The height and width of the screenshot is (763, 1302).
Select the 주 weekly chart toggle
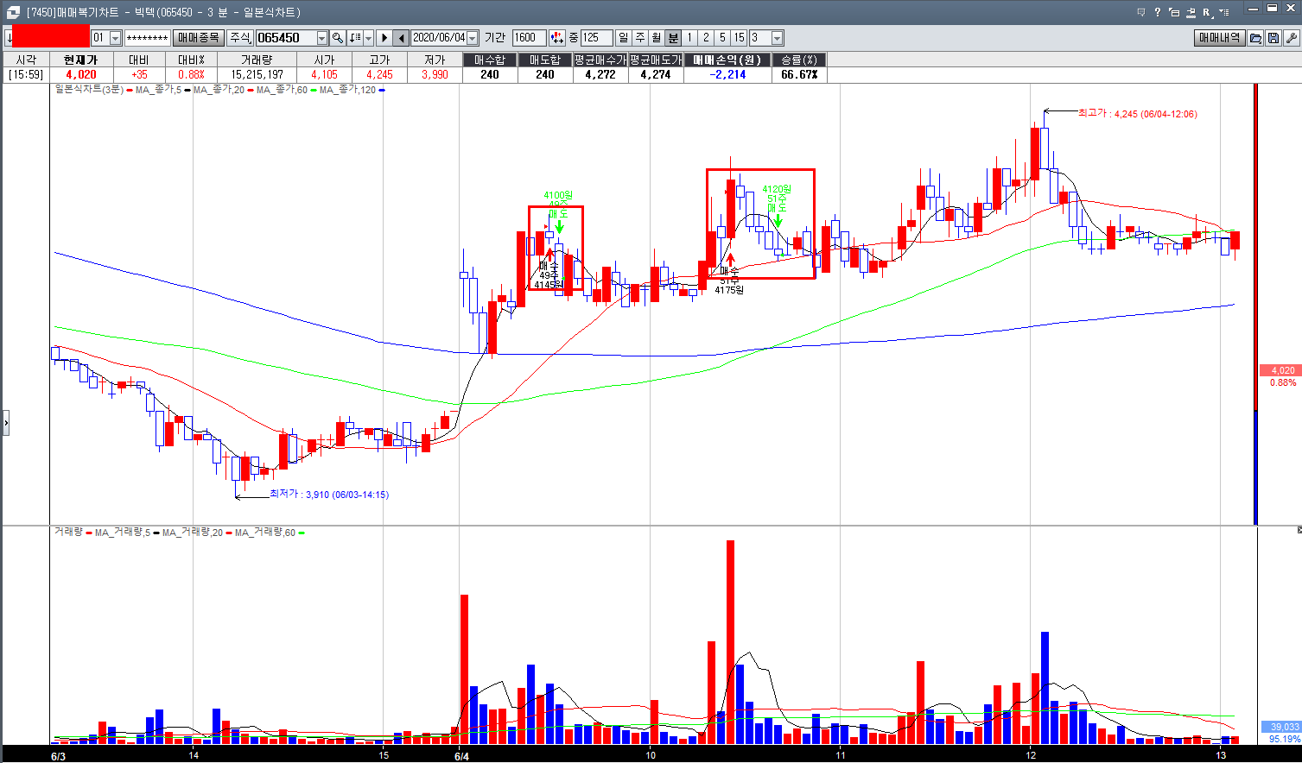pos(640,38)
